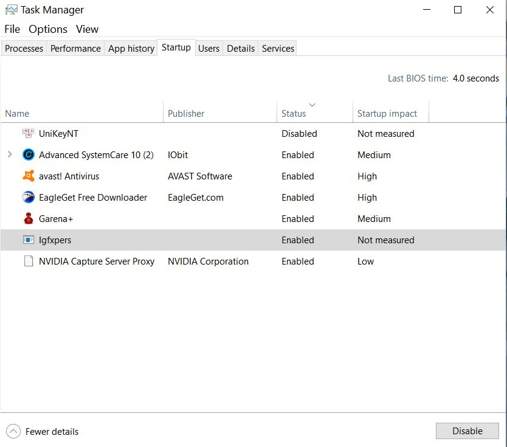Click the Task Manager title bar icon

click(x=11, y=10)
